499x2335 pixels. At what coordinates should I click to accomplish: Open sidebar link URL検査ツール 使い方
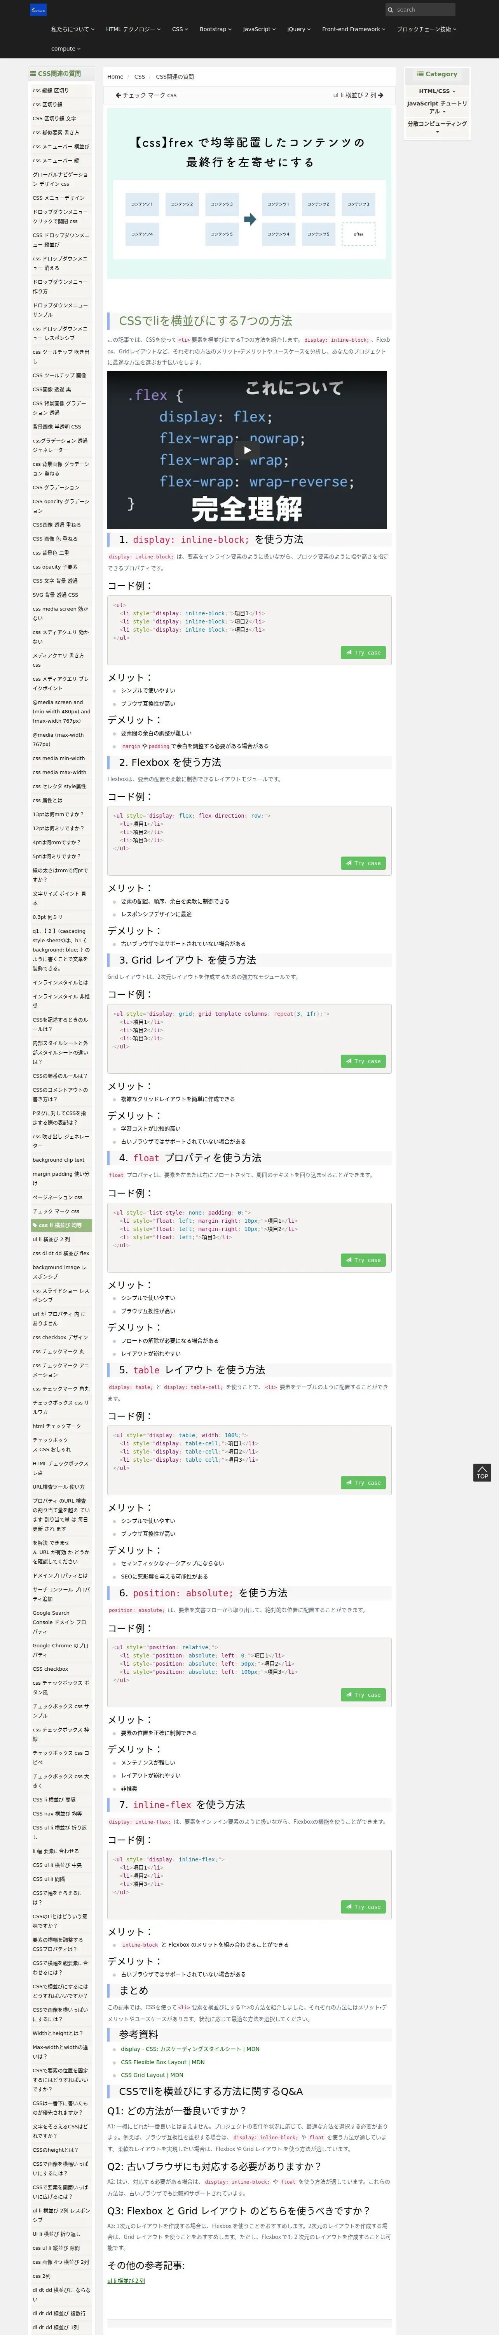tap(59, 1487)
